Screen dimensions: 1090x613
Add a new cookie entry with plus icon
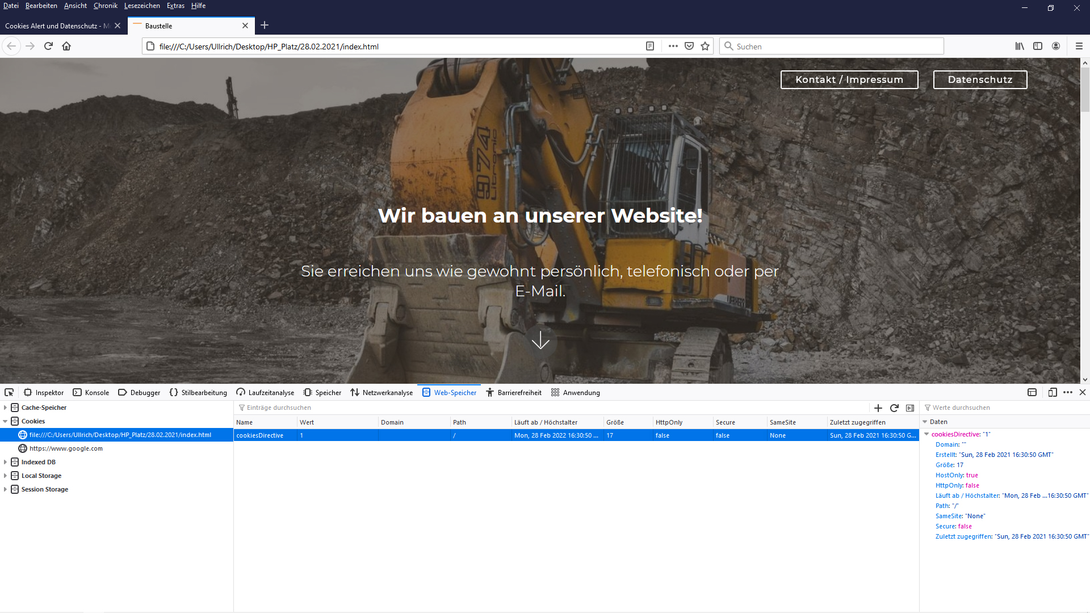click(878, 408)
